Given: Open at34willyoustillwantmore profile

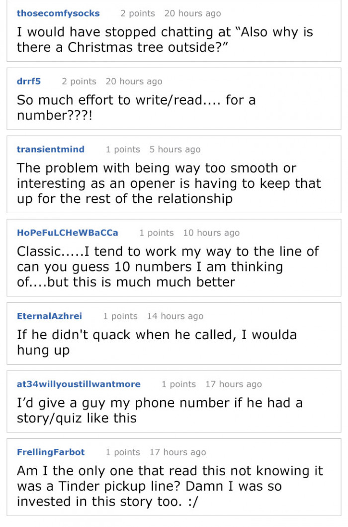Looking at the screenshot, I should point(79,384).
